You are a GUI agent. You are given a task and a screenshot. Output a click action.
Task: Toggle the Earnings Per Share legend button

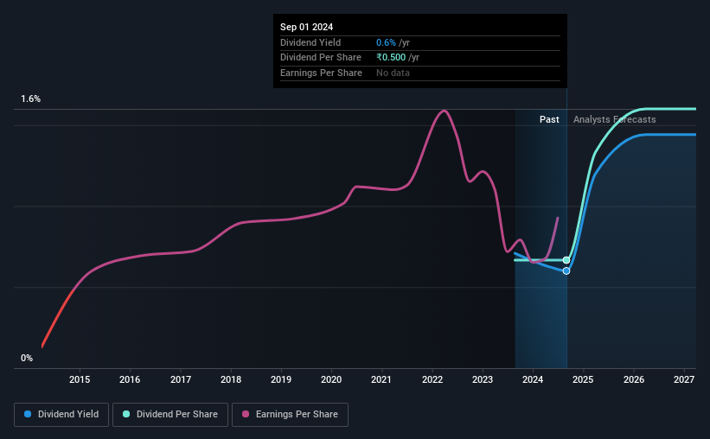point(290,415)
